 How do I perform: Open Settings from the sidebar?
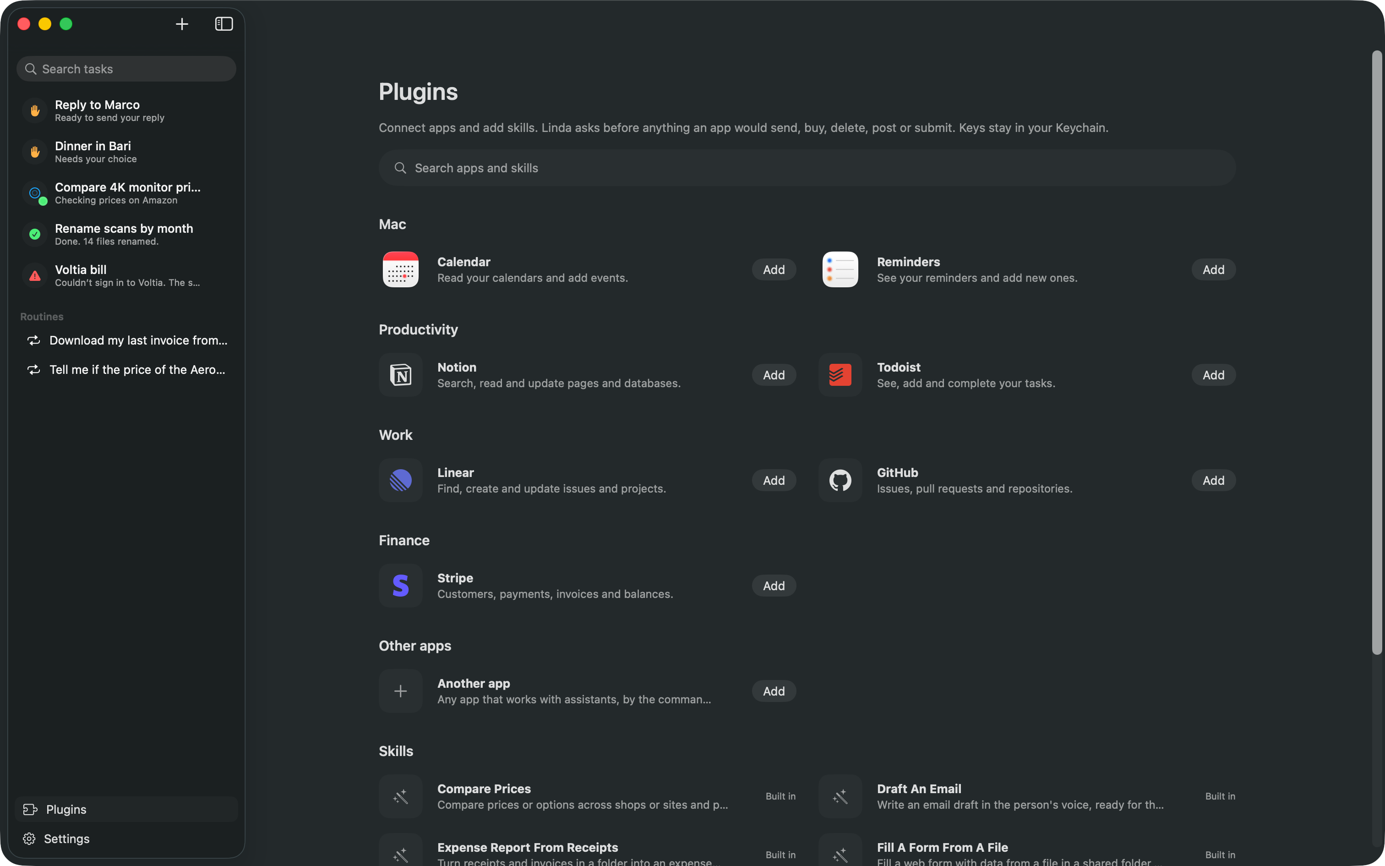tap(126, 839)
